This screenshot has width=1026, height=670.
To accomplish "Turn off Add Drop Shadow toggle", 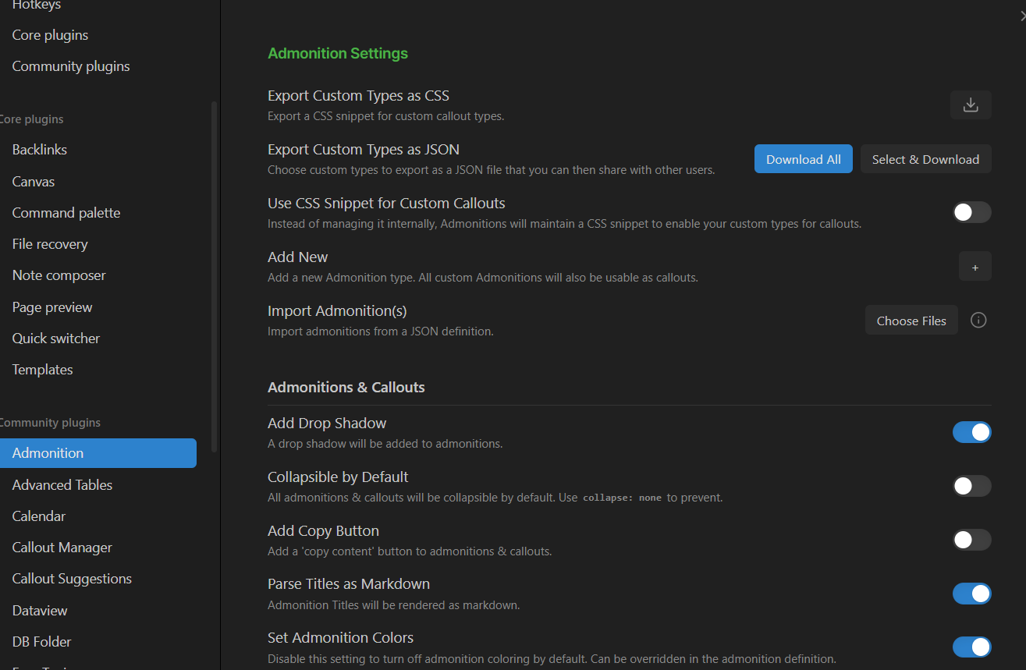I will [971, 432].
